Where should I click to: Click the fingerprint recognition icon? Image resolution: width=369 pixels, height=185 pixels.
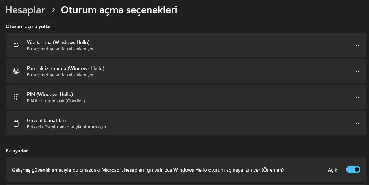16,71
